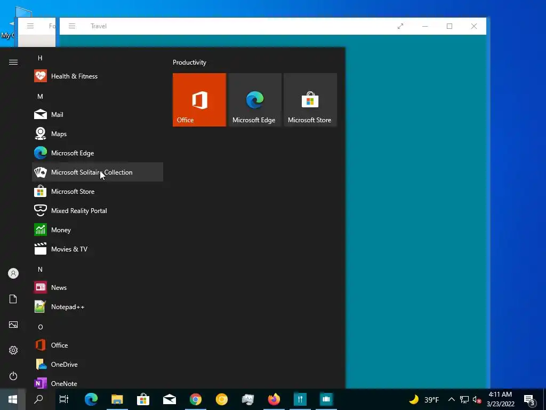The image size is (546, 410).
Task: Open the user account menu
Action: (13, 273)
